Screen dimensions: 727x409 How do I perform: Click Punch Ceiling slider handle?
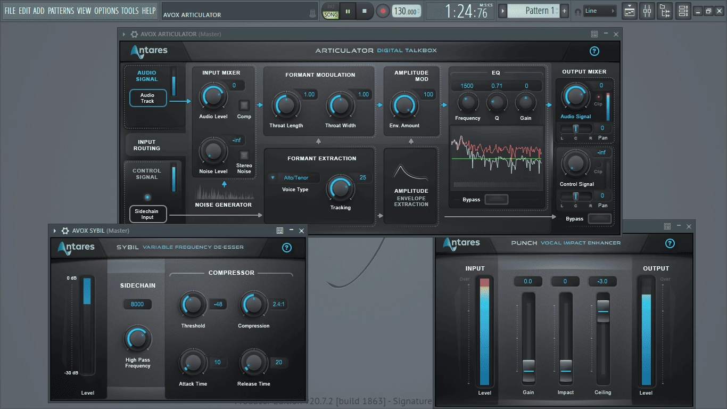pos(603,311)
